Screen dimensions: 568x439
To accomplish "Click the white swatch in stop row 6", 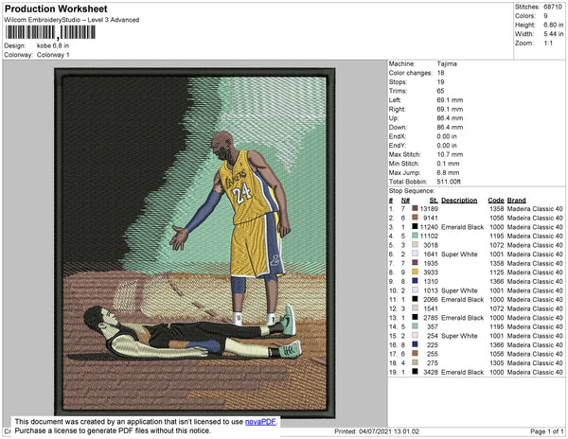I will point(416,254).
